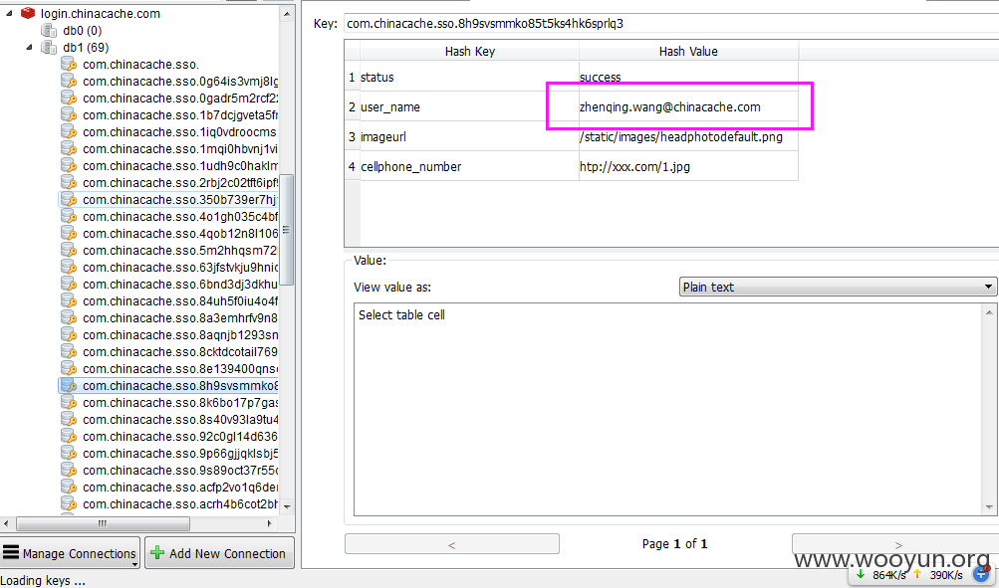Click key icon beside com.chinacache.sso.8k6bo17p7ga
Viewport: 999px width, 588px height.
coord(69,402)
